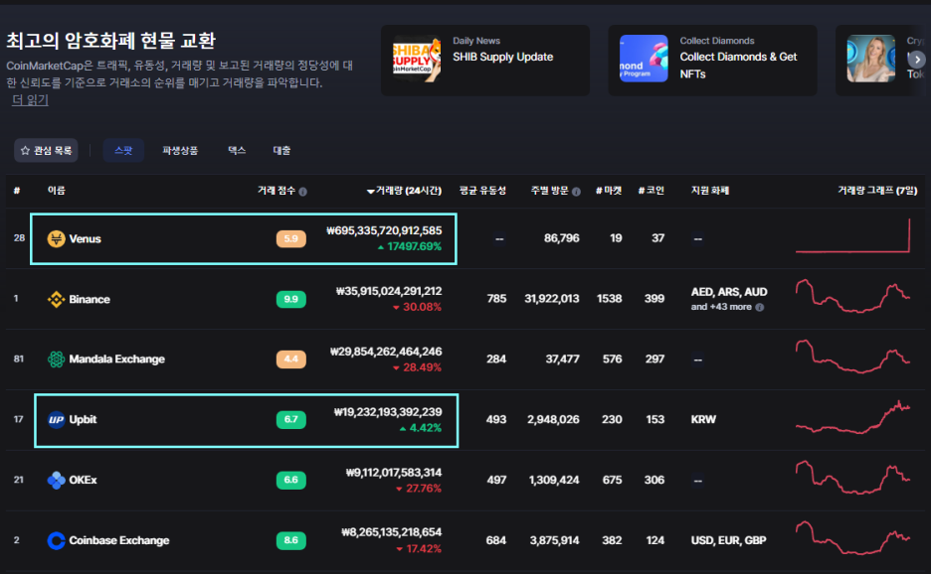Sort by the 거래 점수 column header
The image size is (931, 574).
[x=277, y=191]
